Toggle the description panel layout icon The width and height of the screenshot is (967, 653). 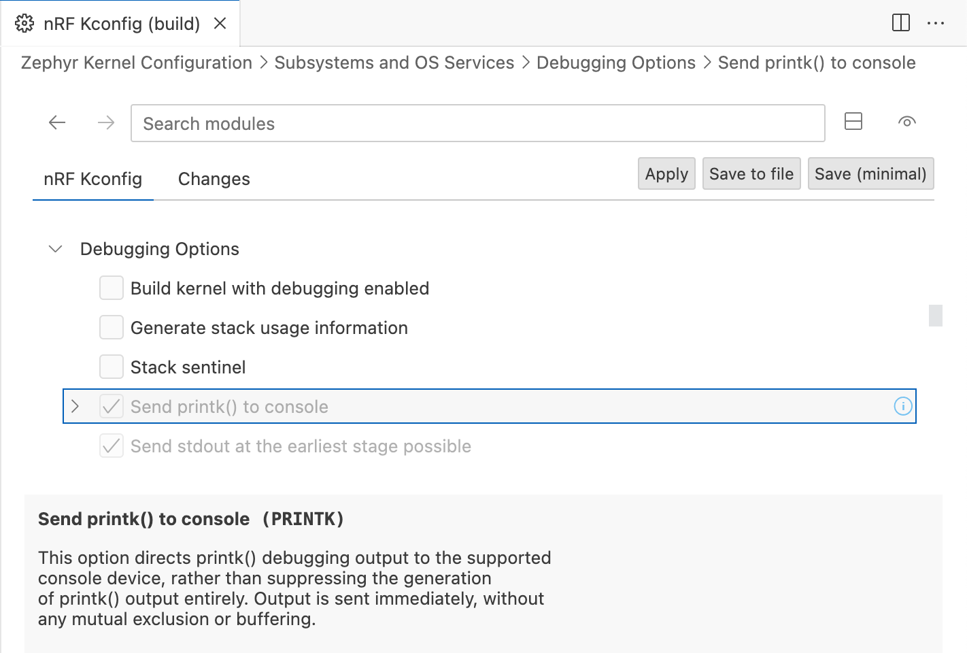pyautogui.click(x=853, y=121)
